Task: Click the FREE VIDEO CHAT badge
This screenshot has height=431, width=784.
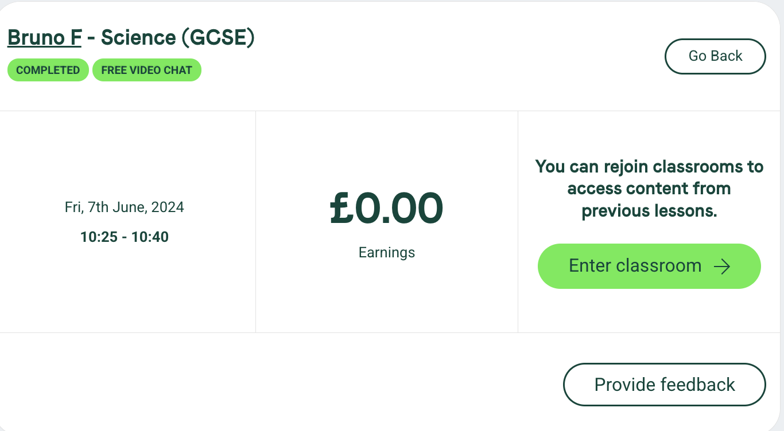Action: click(146, 70)
